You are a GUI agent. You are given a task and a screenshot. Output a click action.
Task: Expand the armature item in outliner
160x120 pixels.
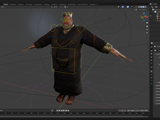(x=155, y=16)
